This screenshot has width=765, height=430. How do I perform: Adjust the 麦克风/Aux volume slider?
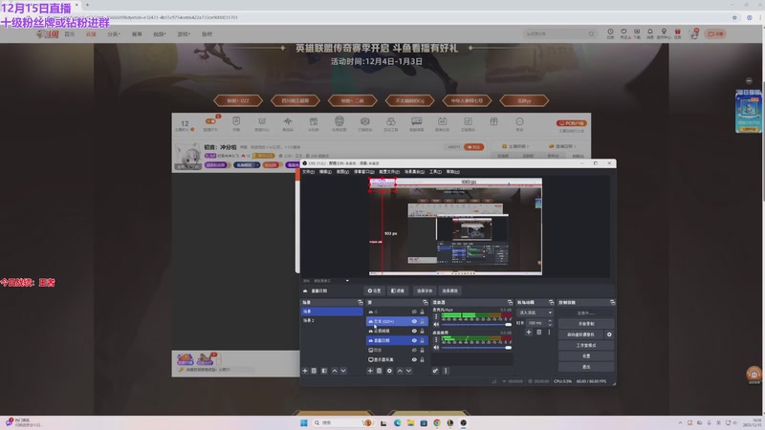point(474,325)
